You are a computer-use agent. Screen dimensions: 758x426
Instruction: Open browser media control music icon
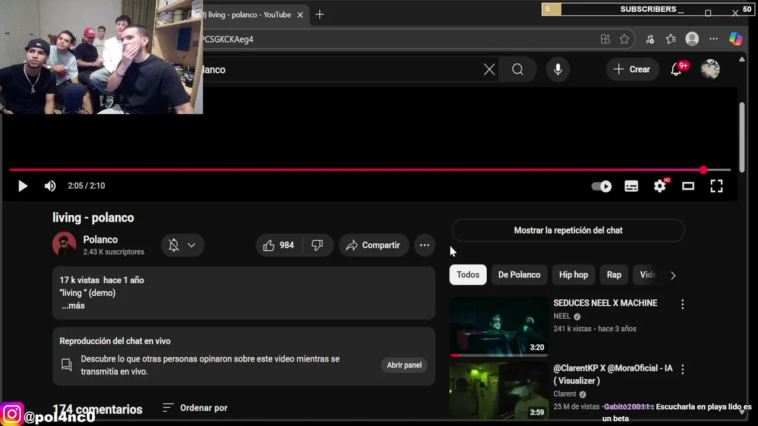650,39
